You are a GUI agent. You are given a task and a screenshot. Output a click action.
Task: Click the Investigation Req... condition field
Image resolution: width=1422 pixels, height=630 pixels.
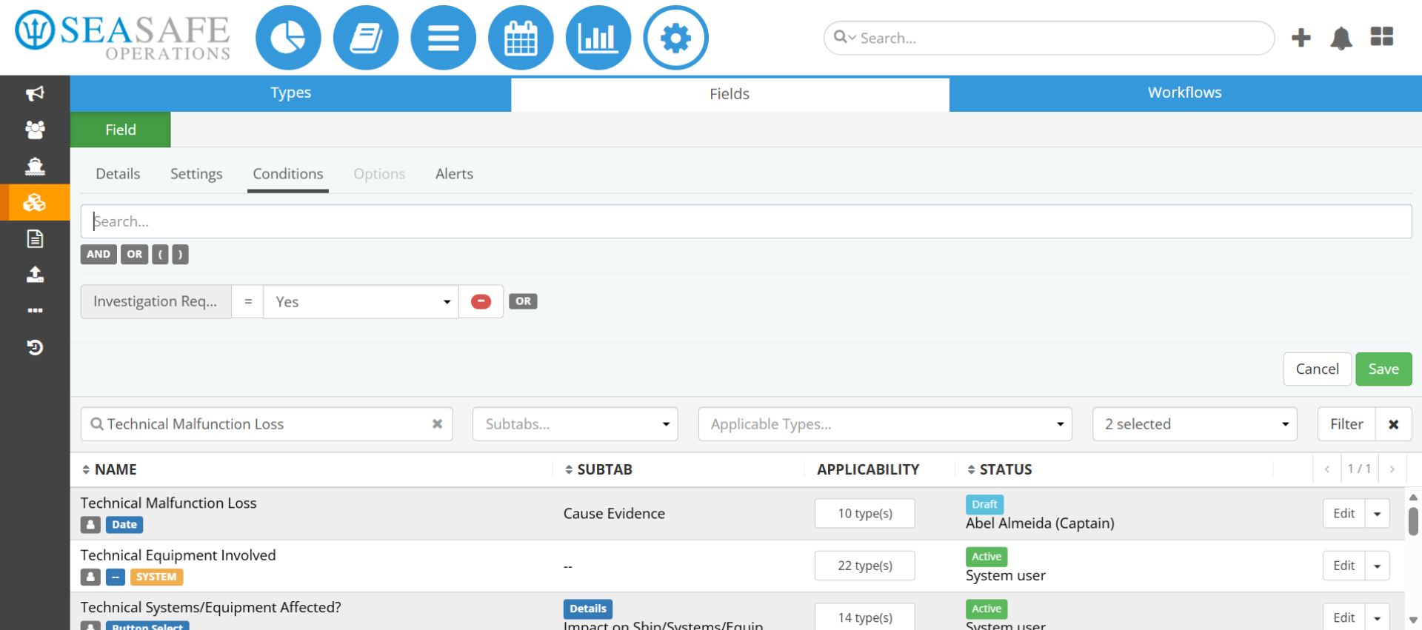[x=156, y=302]
